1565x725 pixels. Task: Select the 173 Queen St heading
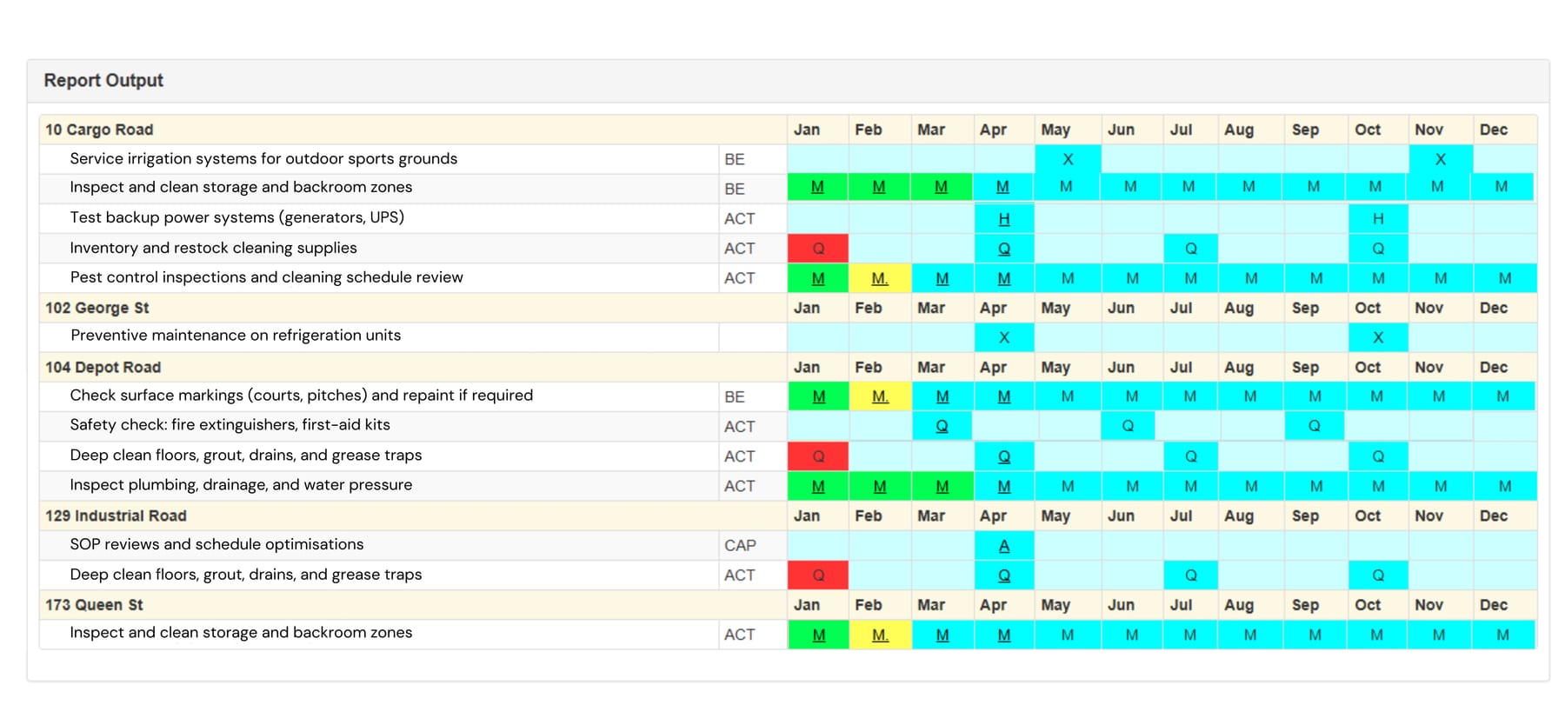pyautogui.click(x=94, y=605)
